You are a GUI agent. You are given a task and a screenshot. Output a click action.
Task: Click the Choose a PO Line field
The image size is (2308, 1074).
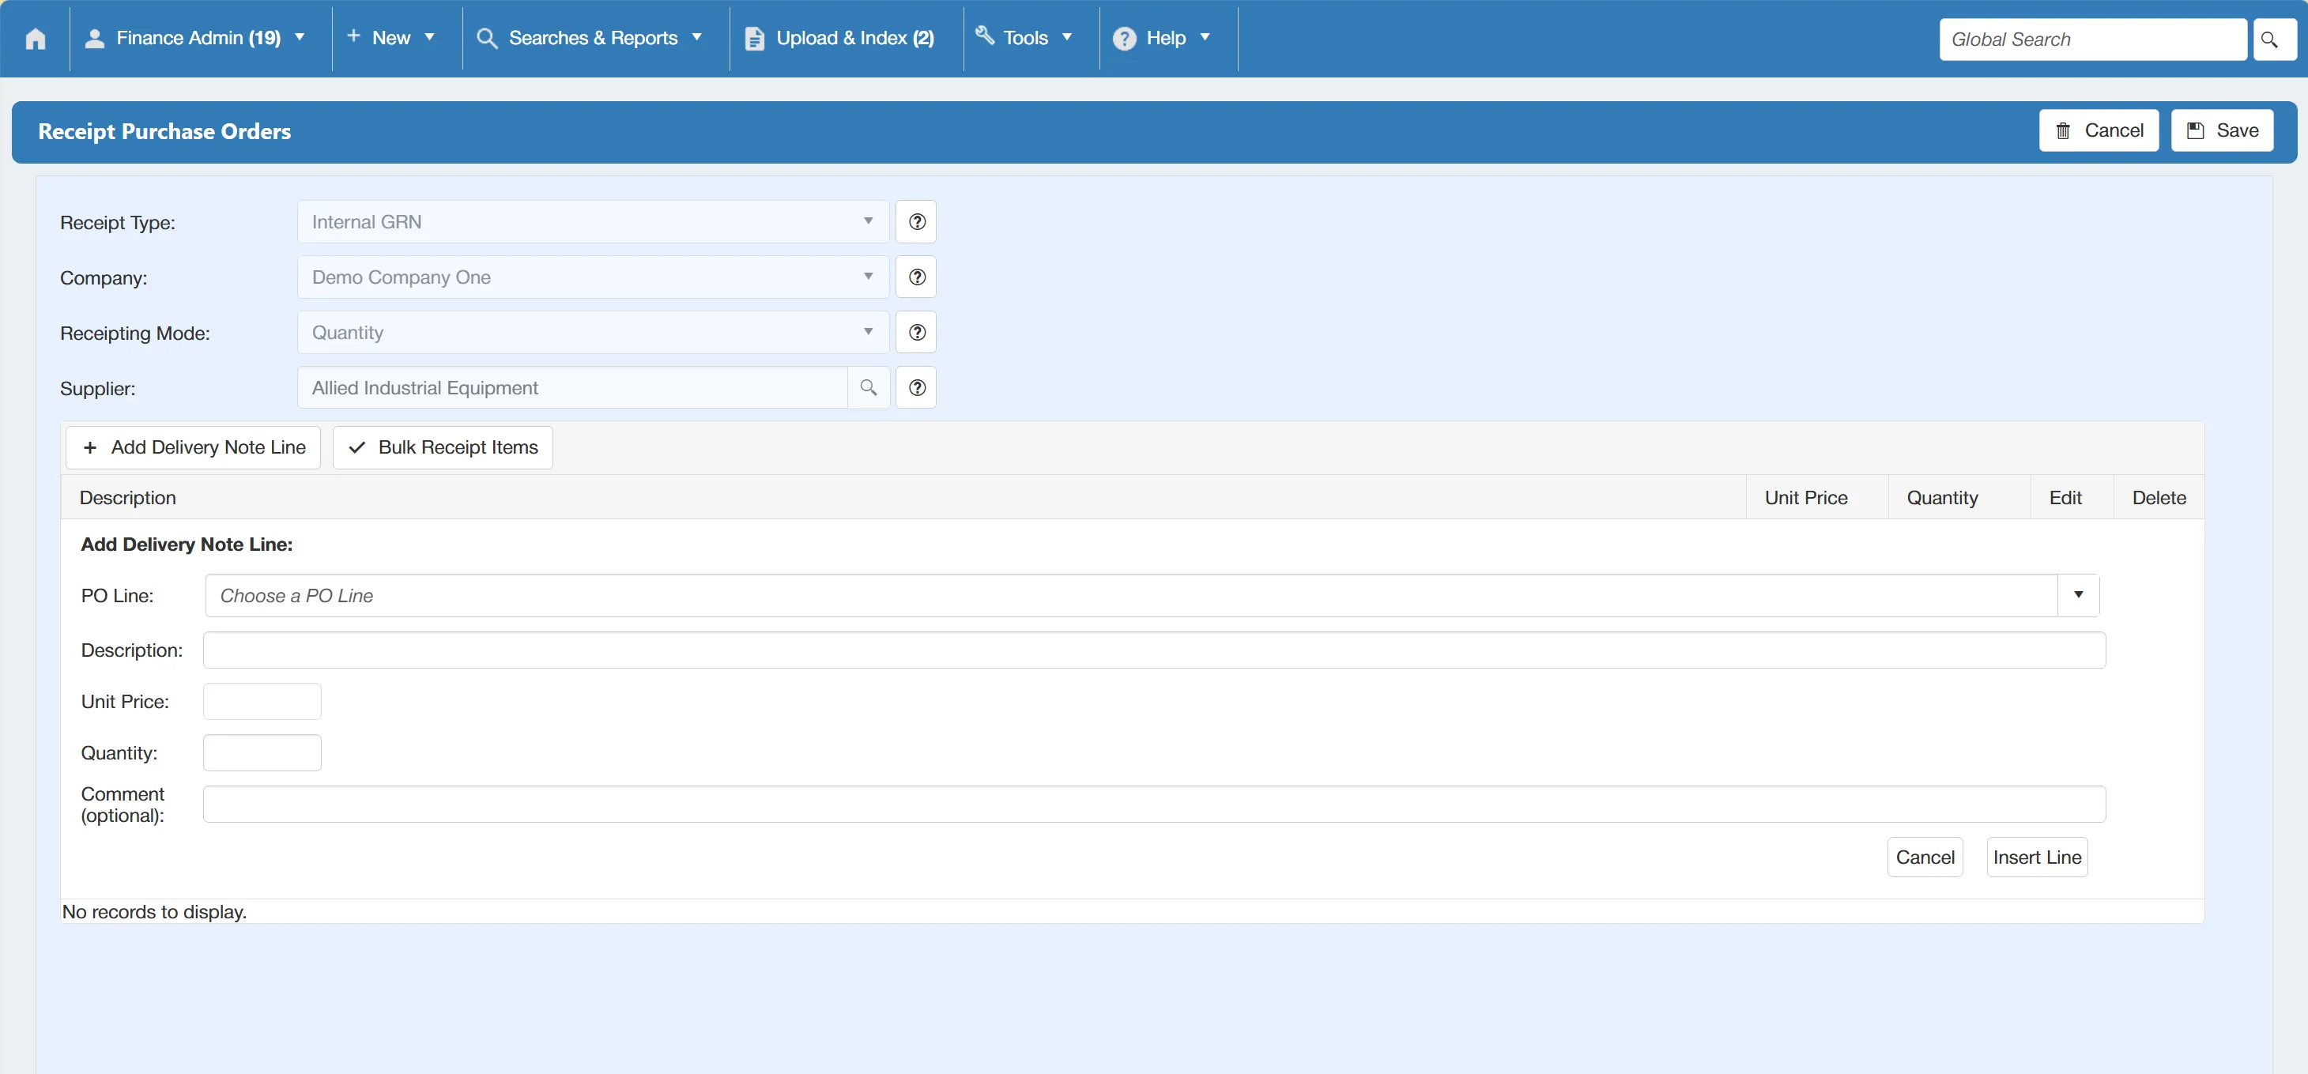tap(1131, 596)
